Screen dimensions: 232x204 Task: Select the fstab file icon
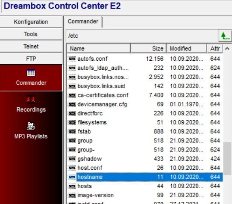coord(72,132)
